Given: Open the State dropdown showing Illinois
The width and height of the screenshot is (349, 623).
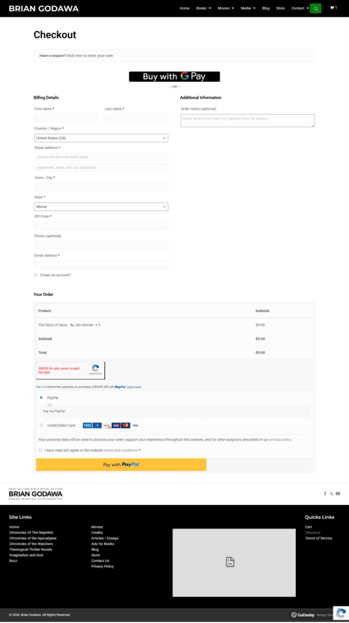Looking at the screenshot, I should [x=102, y=207].
